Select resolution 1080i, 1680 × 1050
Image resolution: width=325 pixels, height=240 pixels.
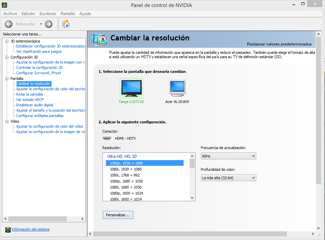[145, 187]
